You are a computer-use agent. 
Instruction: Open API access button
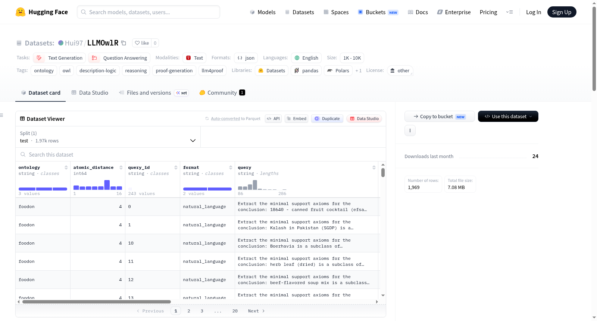tap(273, 119)
